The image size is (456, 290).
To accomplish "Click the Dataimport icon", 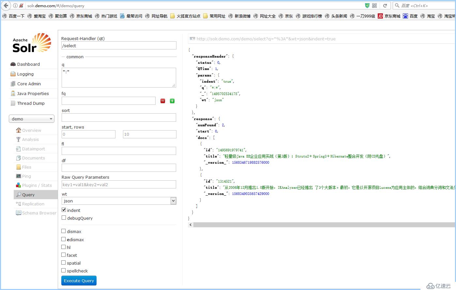I will [x=19, y=149].
